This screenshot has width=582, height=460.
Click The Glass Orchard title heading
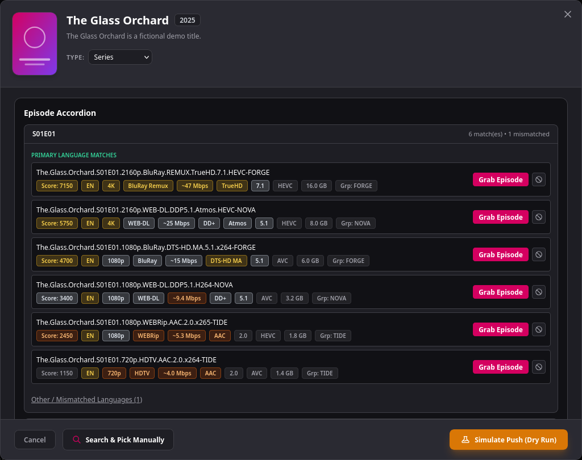[118, 20]
